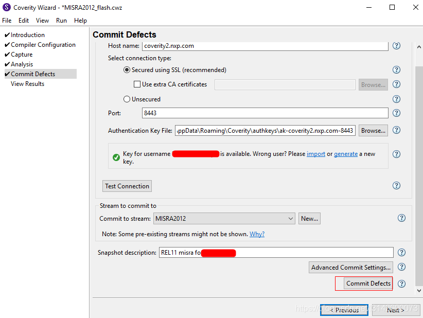The image size is (423, 318).
Task: Select Commit Defects step in sidebar
Action: point(41,74)
